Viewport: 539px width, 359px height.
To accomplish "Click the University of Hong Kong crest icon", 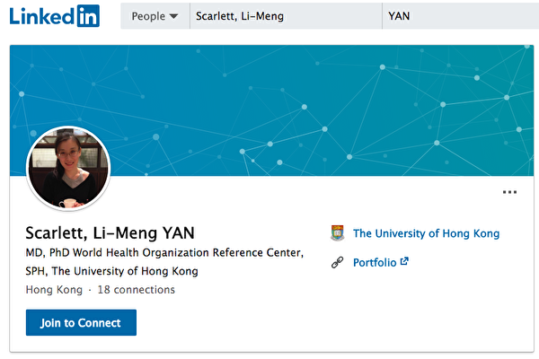I will click(x=338, y=233).
